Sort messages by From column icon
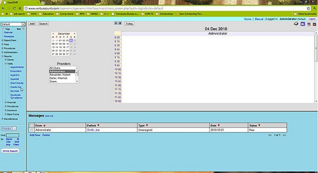Screen dimensions: 318x173 (44, 126)
